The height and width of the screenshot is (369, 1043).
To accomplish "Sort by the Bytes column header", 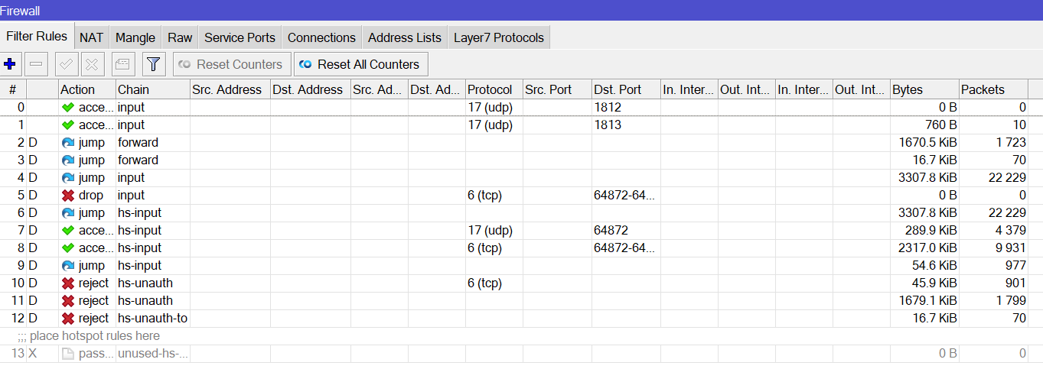I will pyautogui.click(x=924, y=89).
